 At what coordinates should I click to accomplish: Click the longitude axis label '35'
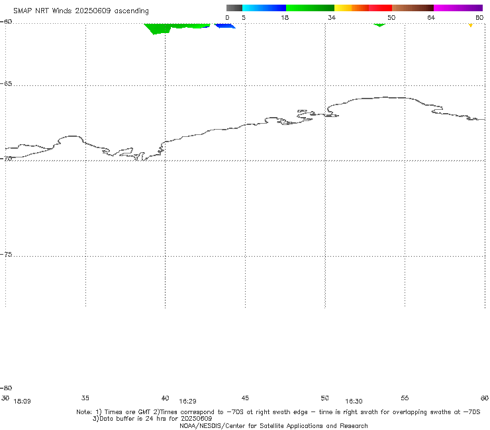(85, 398)
